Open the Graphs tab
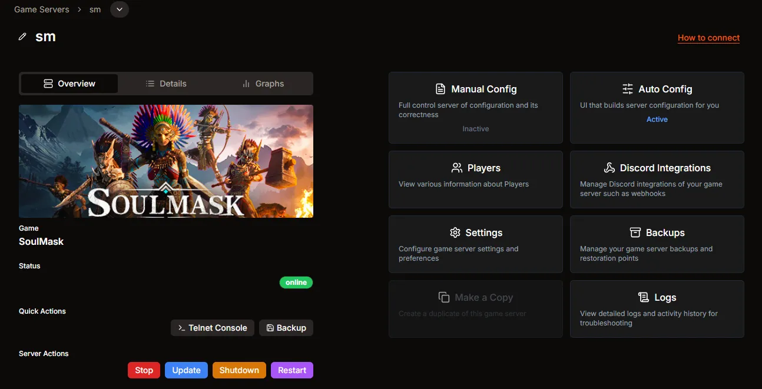This screenshot has height=389, width=762. click(x=263, y=84)
